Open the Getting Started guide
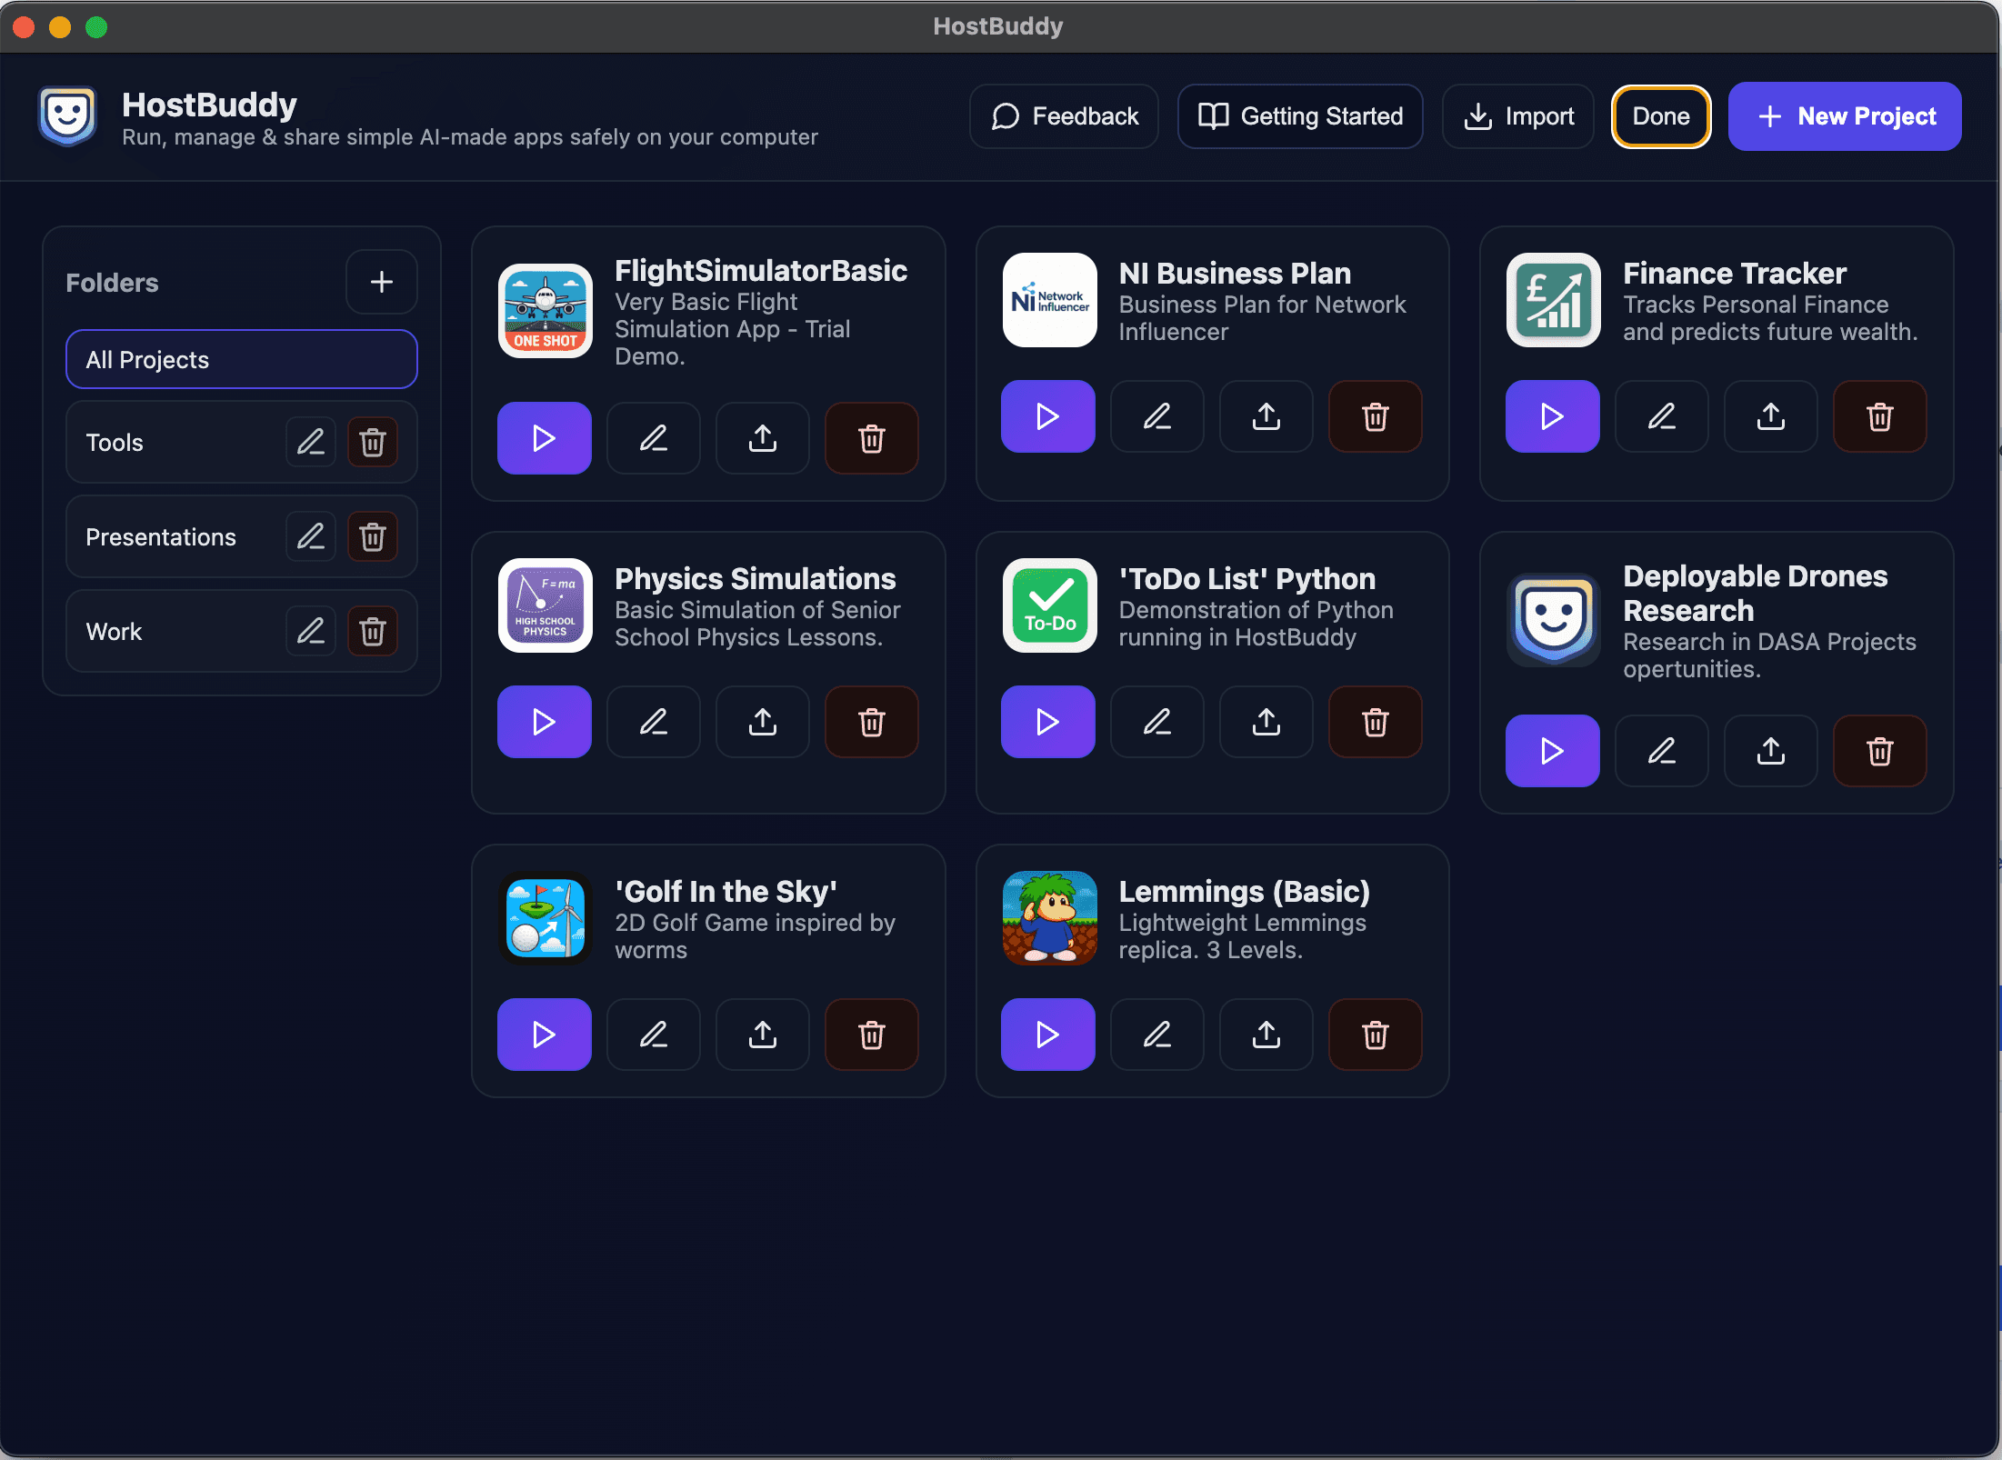 [x=1300, y=116]
